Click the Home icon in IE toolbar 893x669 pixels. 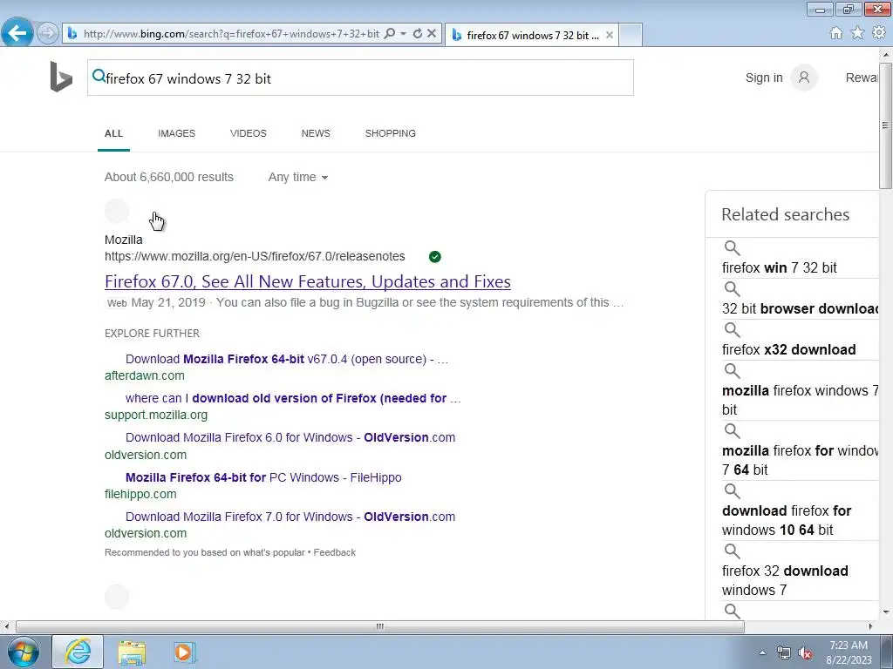836,33
